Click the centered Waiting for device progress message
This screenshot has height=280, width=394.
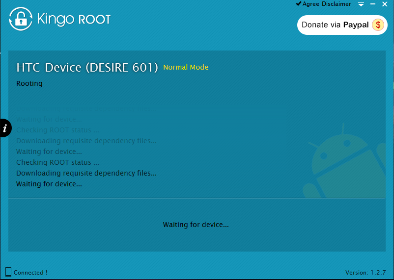pos(196,225)
